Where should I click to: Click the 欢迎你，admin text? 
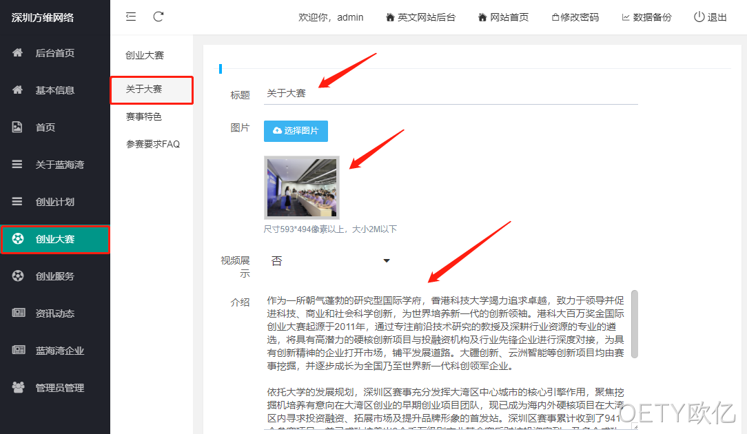(x=331, y=18)
